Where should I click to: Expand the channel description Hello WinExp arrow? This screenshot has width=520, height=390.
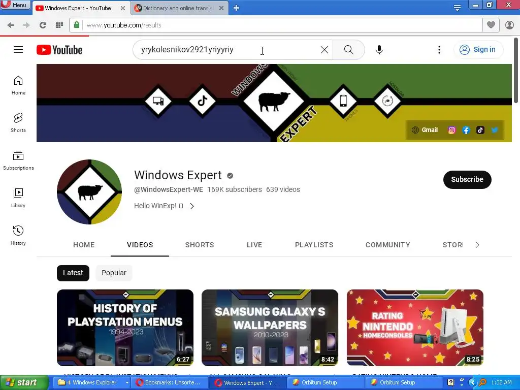(191, 206)
